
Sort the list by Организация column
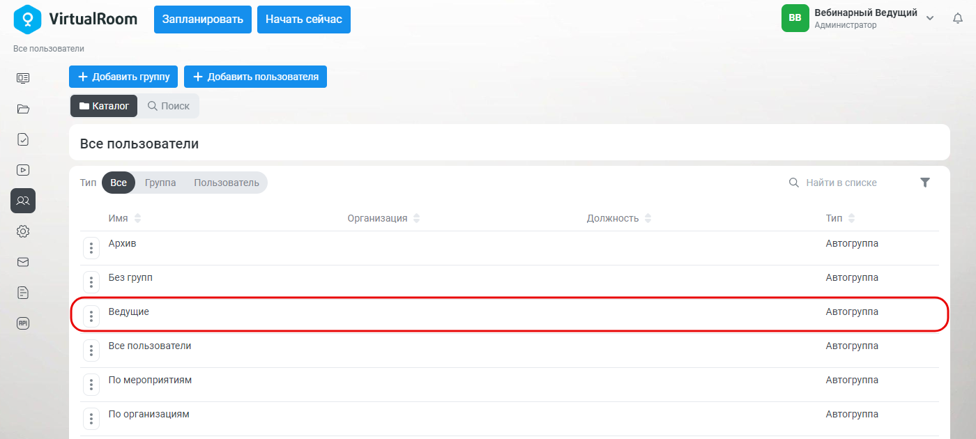click(384, 218)
